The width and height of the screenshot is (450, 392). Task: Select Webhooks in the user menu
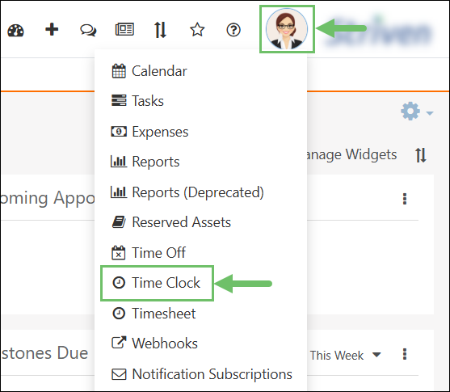154,344
